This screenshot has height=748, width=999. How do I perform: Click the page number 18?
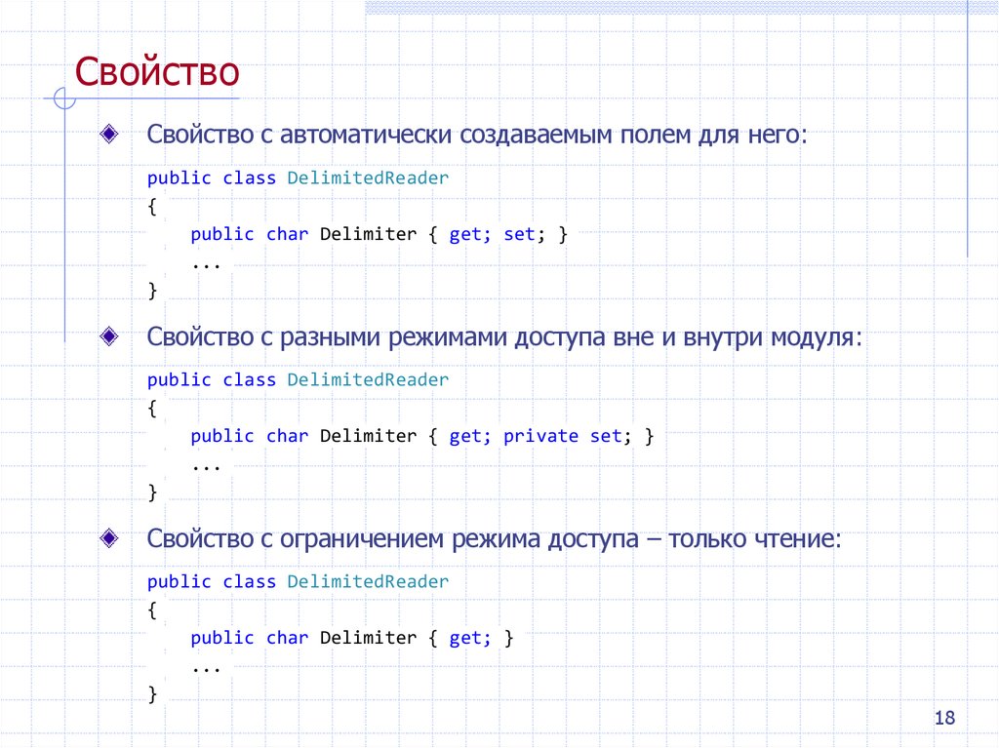coord(945,718)
